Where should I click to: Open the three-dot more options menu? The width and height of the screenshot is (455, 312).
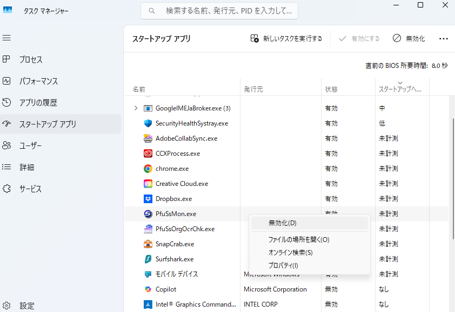(x=444, y=39)
